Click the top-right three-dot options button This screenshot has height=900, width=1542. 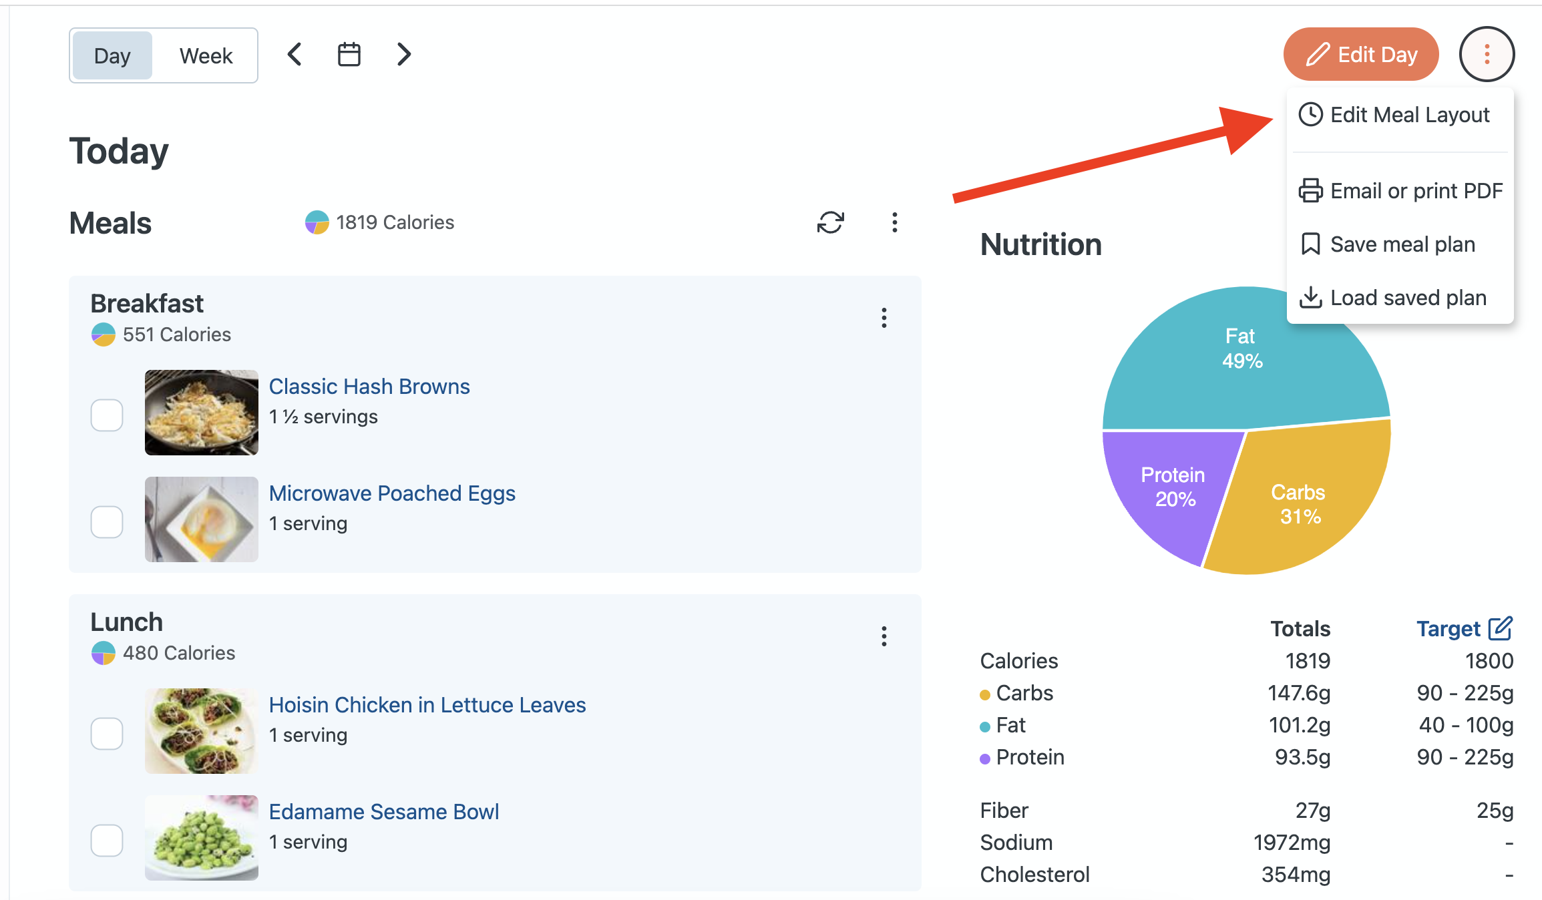pos(1487,55)
